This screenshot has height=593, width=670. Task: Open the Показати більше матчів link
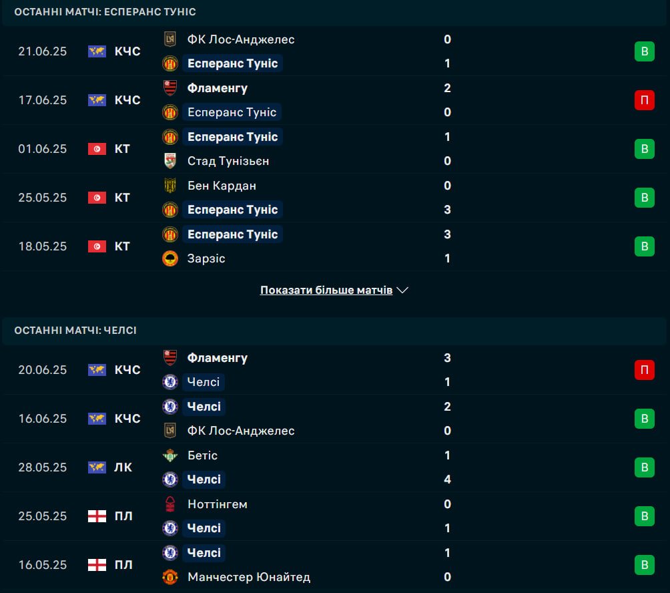click(326, 290)
